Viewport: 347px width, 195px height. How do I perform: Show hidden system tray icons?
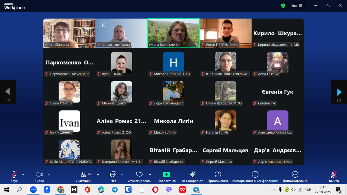(x=274, y=190)
